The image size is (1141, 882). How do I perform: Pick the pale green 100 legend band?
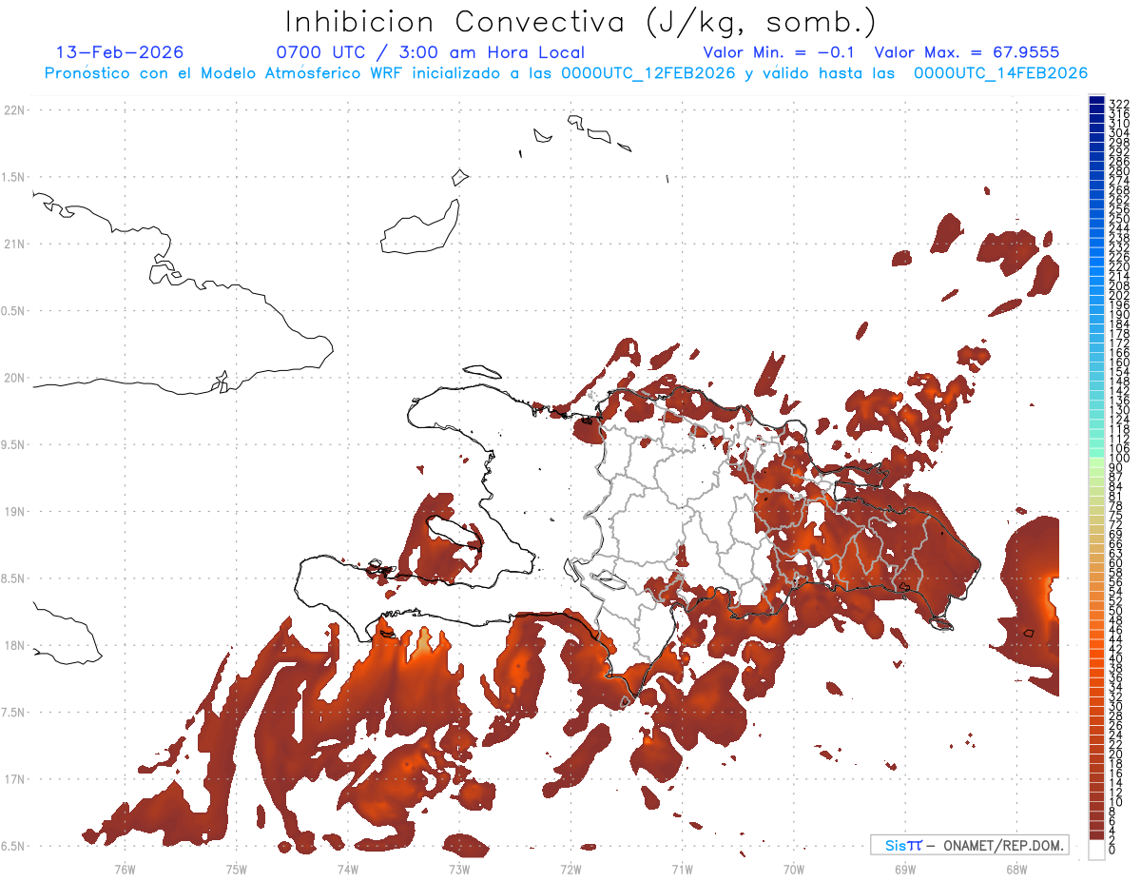point(1096,463)
